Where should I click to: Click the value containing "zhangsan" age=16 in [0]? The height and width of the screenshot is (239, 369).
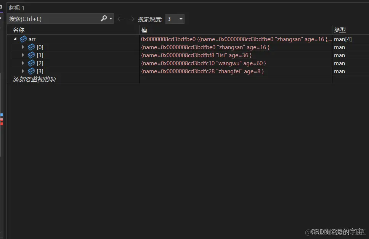click(205, 47)
